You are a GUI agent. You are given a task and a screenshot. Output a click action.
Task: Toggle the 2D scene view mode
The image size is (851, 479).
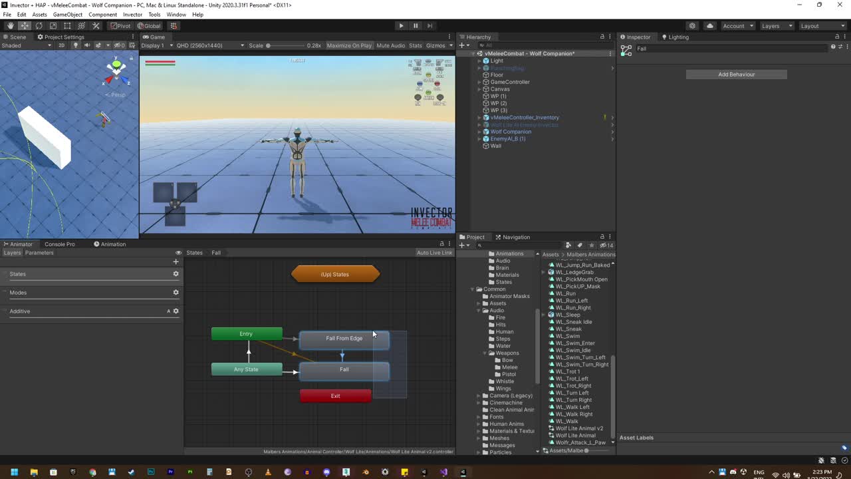coord(62,45)
